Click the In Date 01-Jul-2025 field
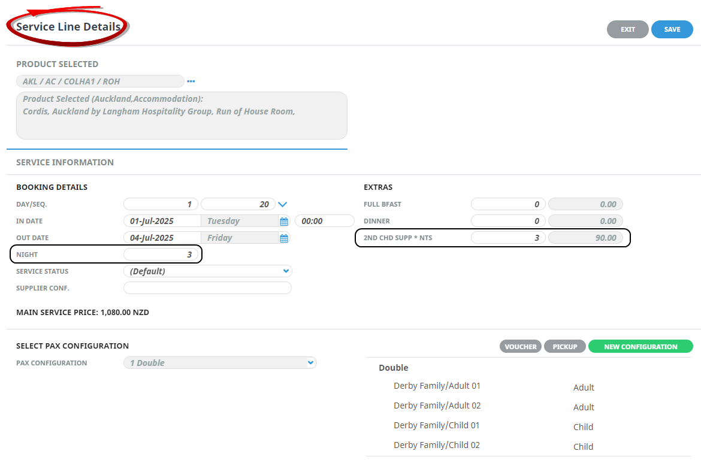 pos(162,221)
